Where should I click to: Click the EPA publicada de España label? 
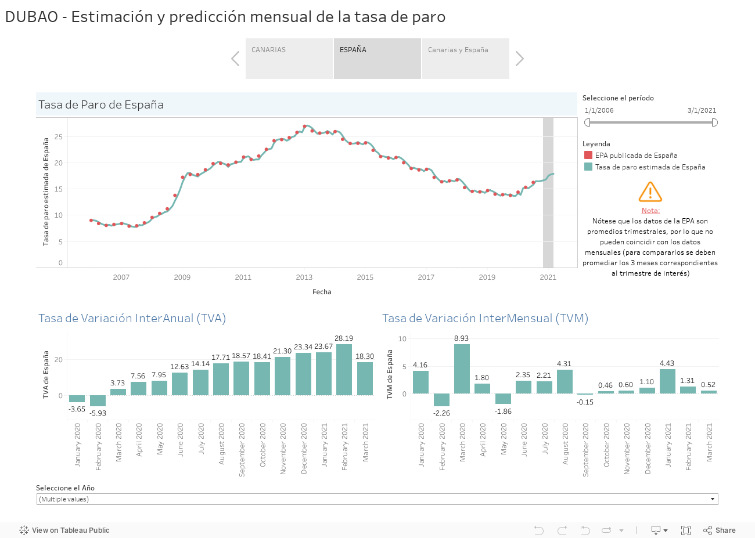[636, 155]
